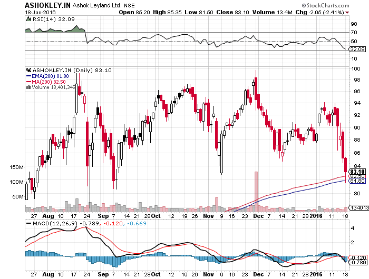The image size is (369, 279).
Task: Click the Aug label on price time axis
Action: 48,216
